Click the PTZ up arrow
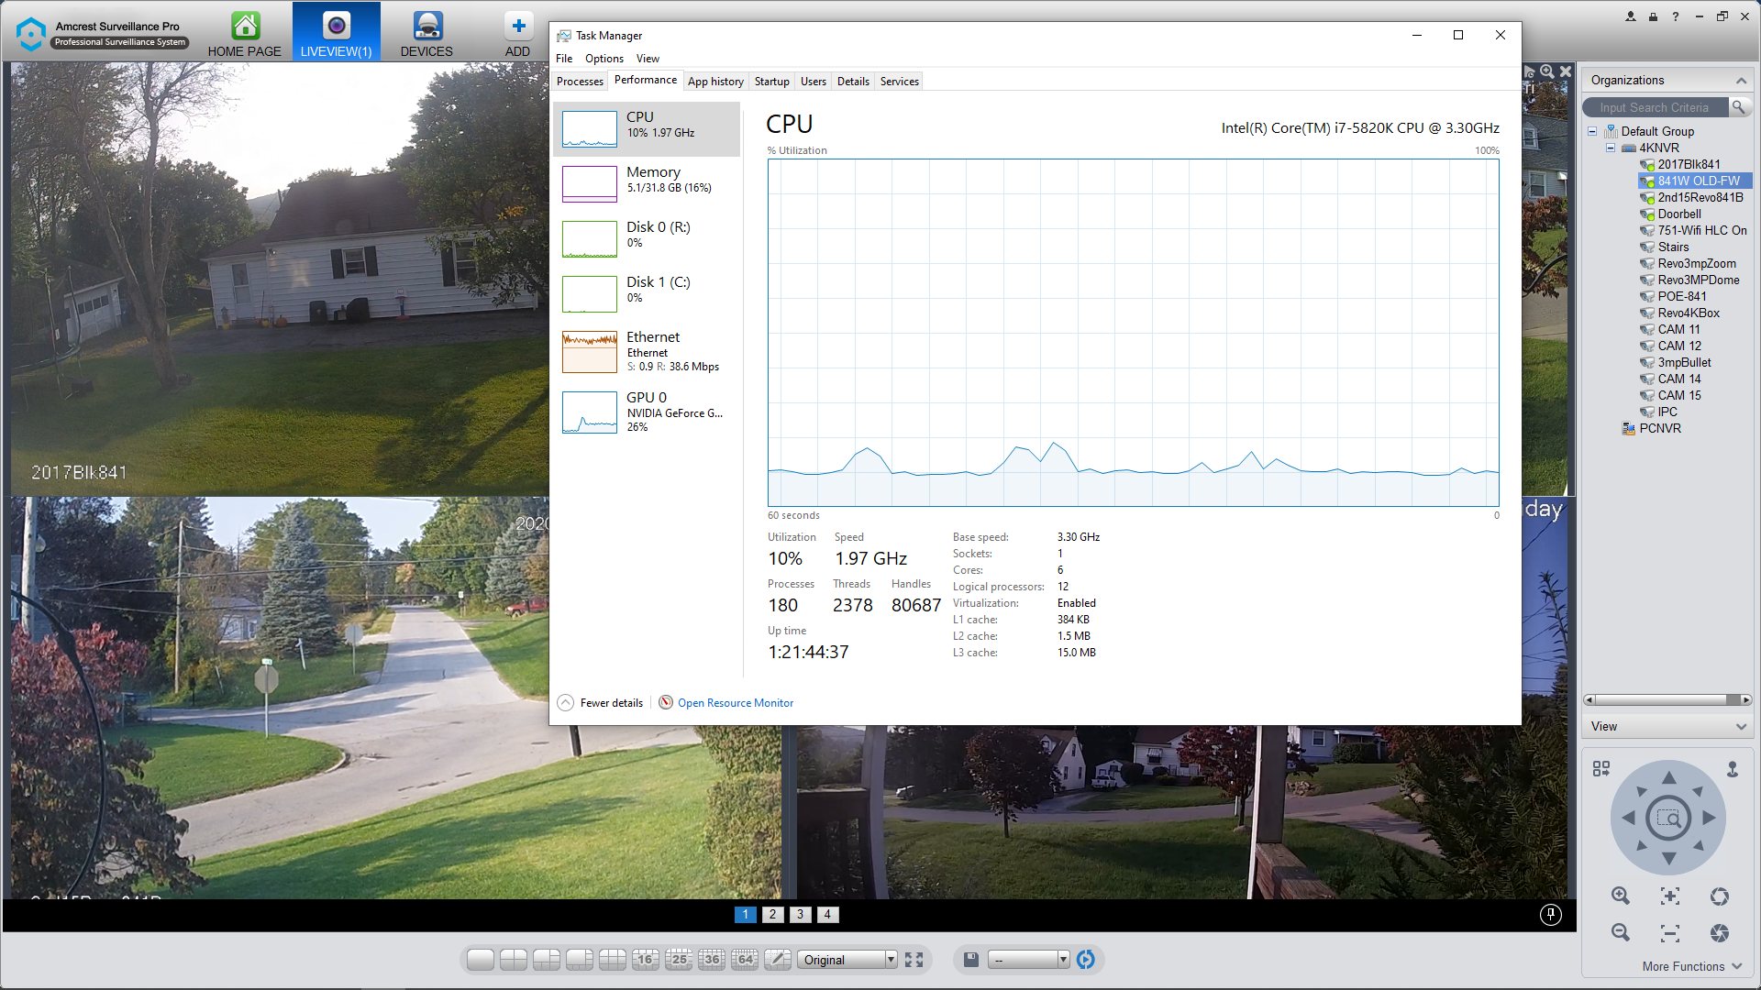Image resolution: width=1761 pixels, height=990 pixels. click(1668, 777)
